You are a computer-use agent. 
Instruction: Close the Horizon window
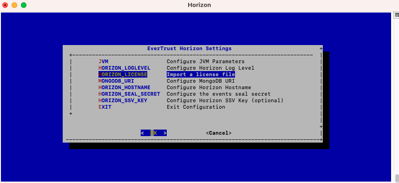click(x=5, y=5)
